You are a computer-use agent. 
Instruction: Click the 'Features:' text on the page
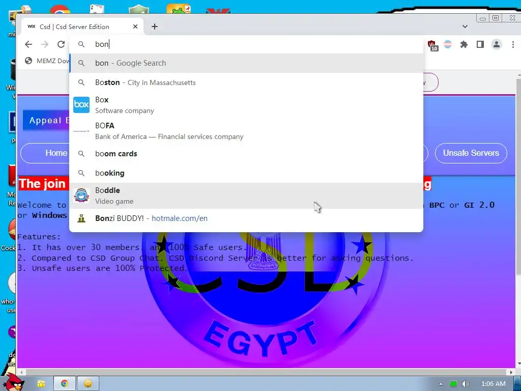point(39,237)
